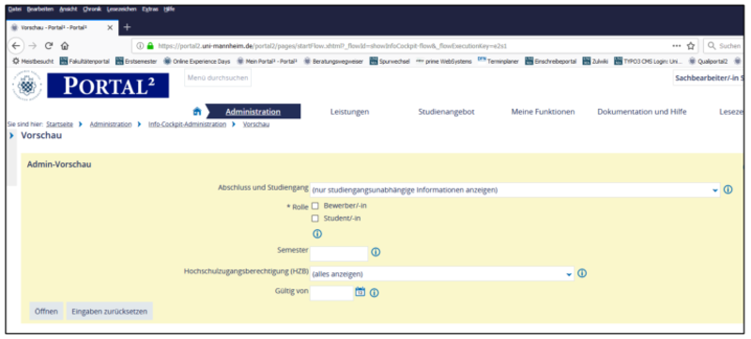Open the Terminplaner bookmark
Screen dimensions: 751x339
tap(498, 61)
